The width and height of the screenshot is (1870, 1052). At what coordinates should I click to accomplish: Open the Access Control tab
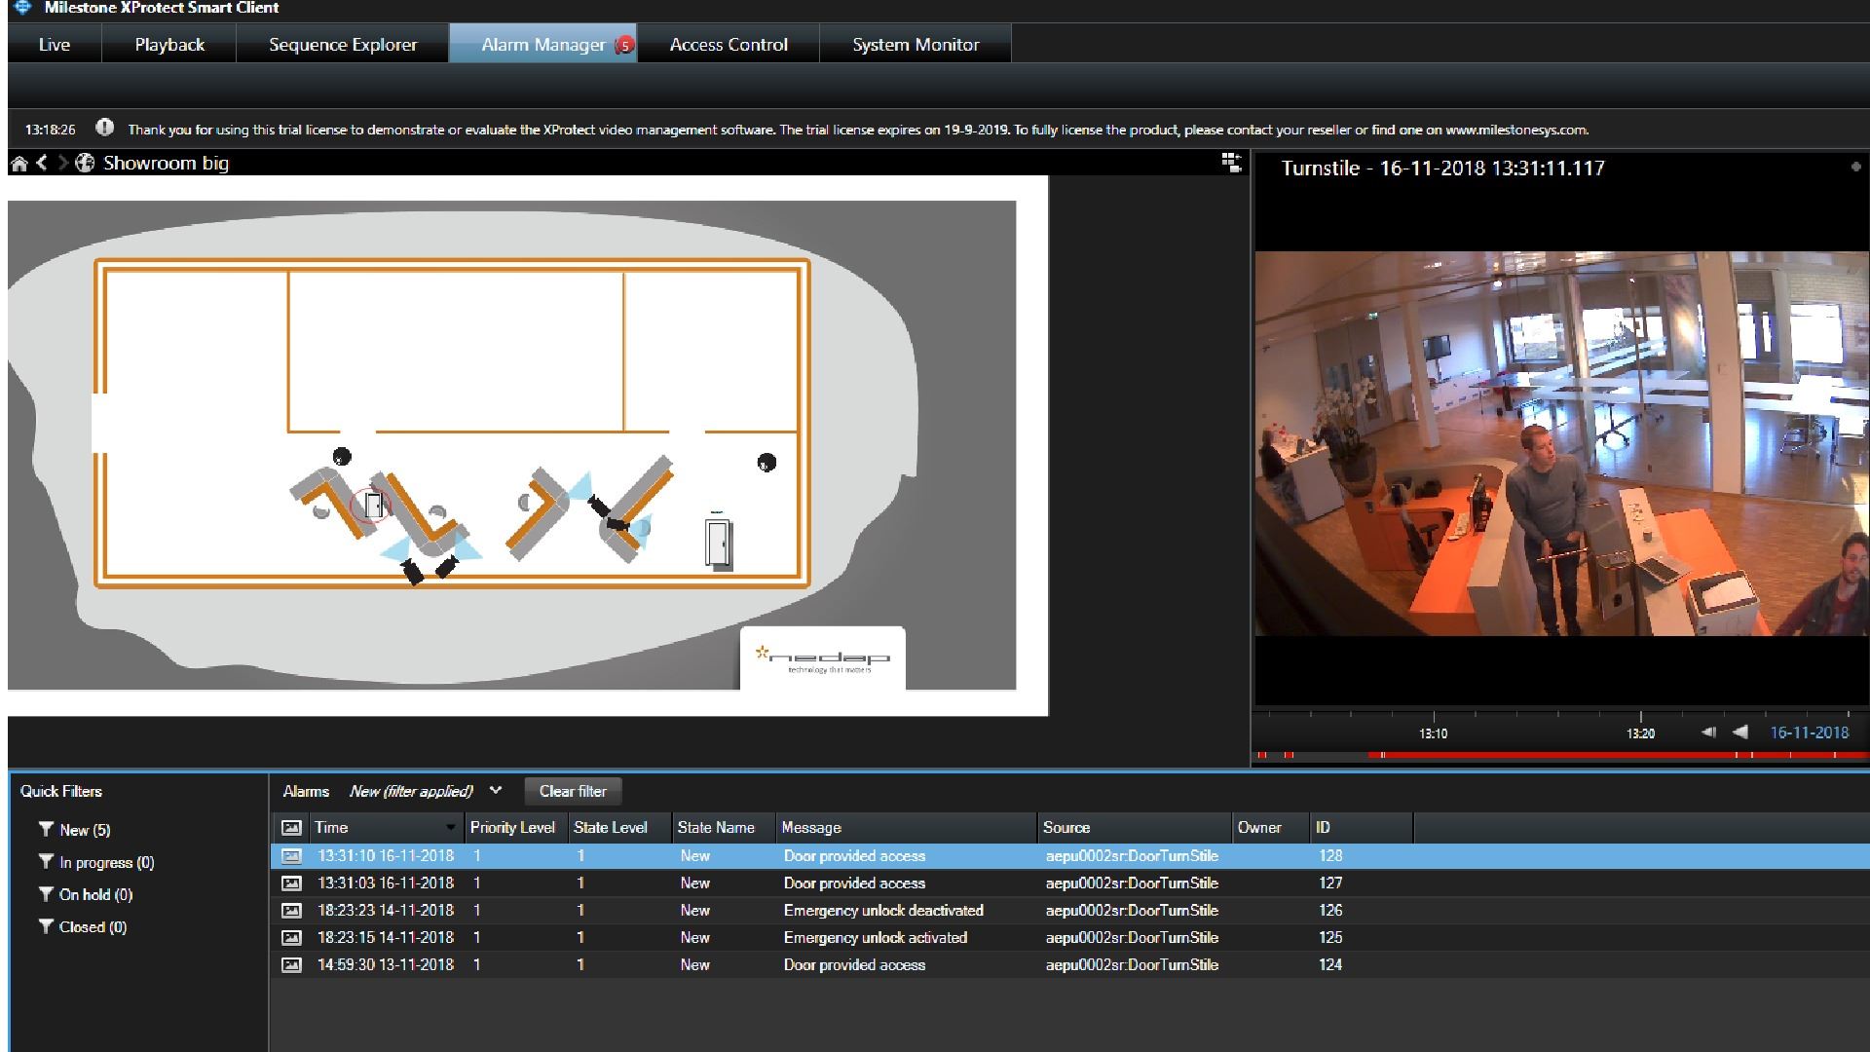coord(729,45)
